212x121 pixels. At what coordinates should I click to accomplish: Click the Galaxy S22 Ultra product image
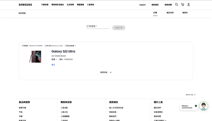pos(35,57)
